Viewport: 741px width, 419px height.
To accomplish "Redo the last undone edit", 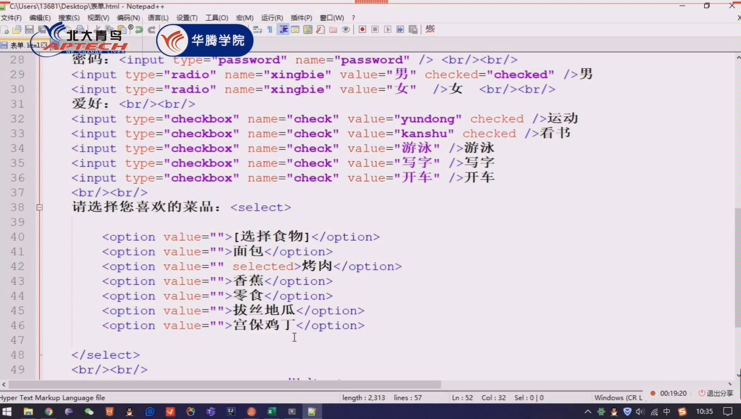I will pyautogui.click(x=152, y=30).
